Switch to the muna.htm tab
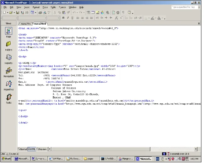This screenshot has width=204, height=163. tap(25, 24)
